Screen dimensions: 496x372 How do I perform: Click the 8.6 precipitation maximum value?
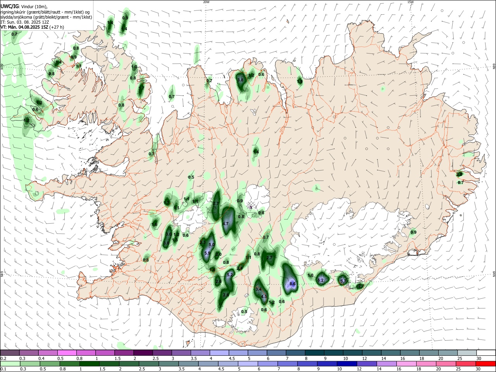(x=293, y=284)
